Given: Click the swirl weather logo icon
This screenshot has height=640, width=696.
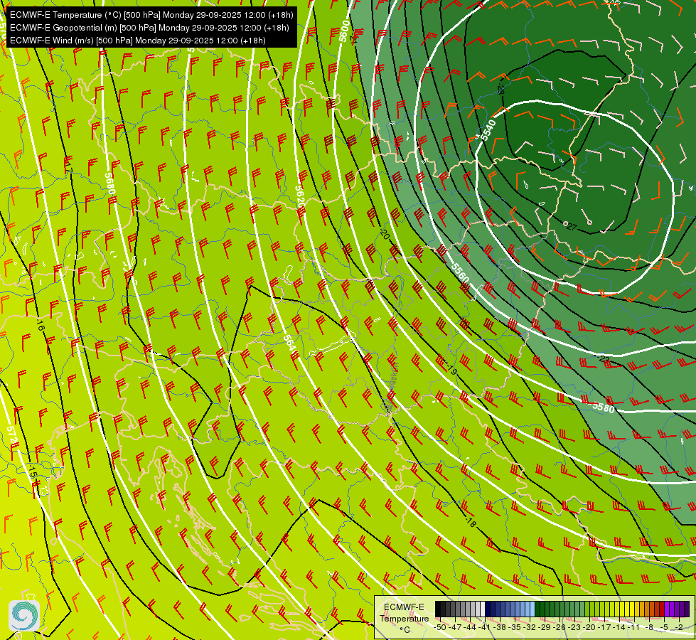Looking at the screenshot, I should tap(24, 616).
